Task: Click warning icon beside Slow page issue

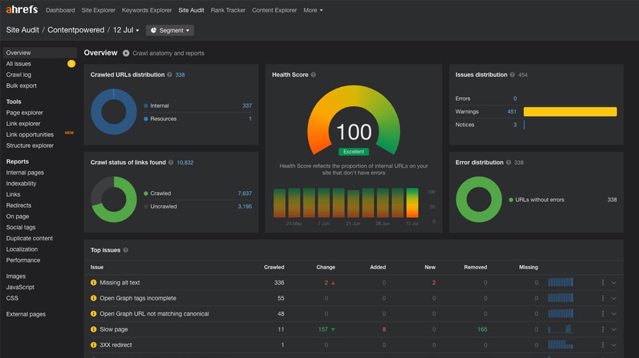Action: 94,329
